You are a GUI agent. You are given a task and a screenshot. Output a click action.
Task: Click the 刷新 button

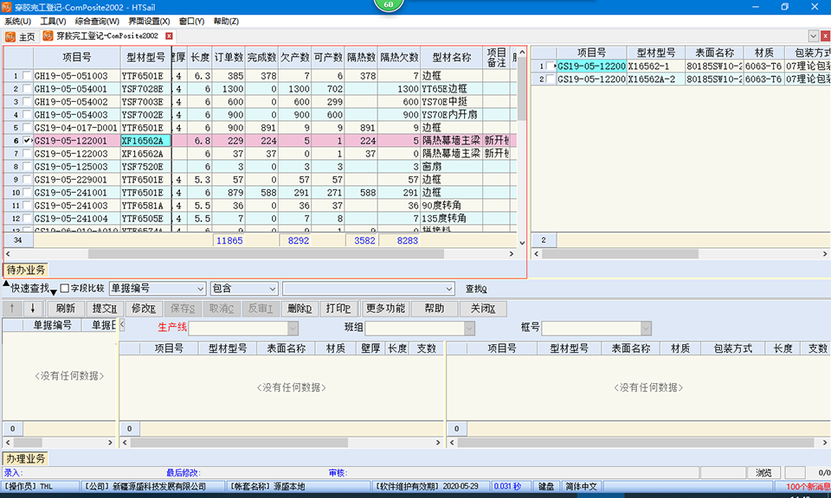coord(66,309)
